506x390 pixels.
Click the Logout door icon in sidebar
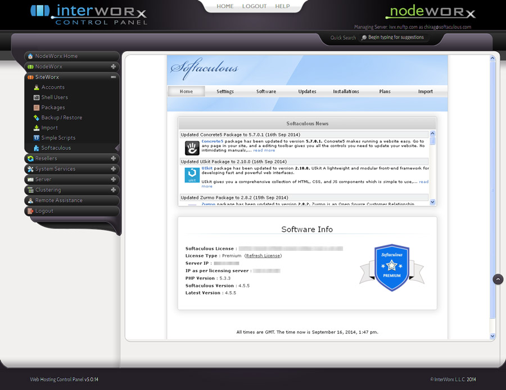(x=30, y=211)
